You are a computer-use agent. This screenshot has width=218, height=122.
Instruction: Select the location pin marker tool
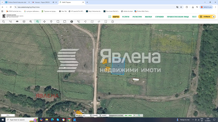(x=51, y=21)
